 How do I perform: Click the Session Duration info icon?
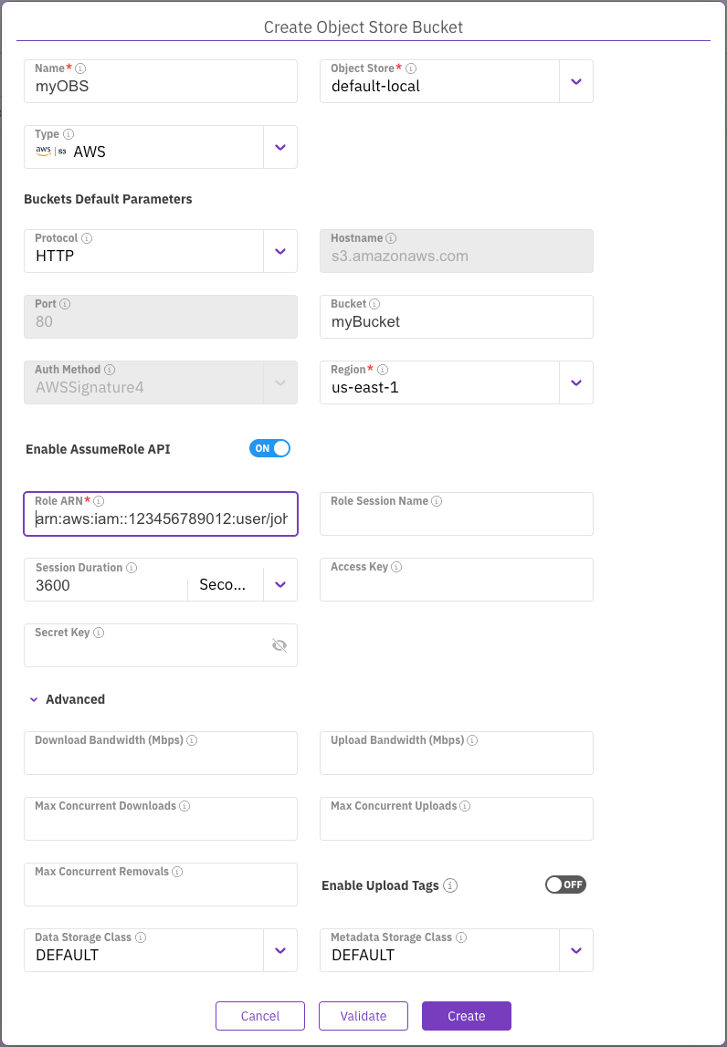[132, 567]
